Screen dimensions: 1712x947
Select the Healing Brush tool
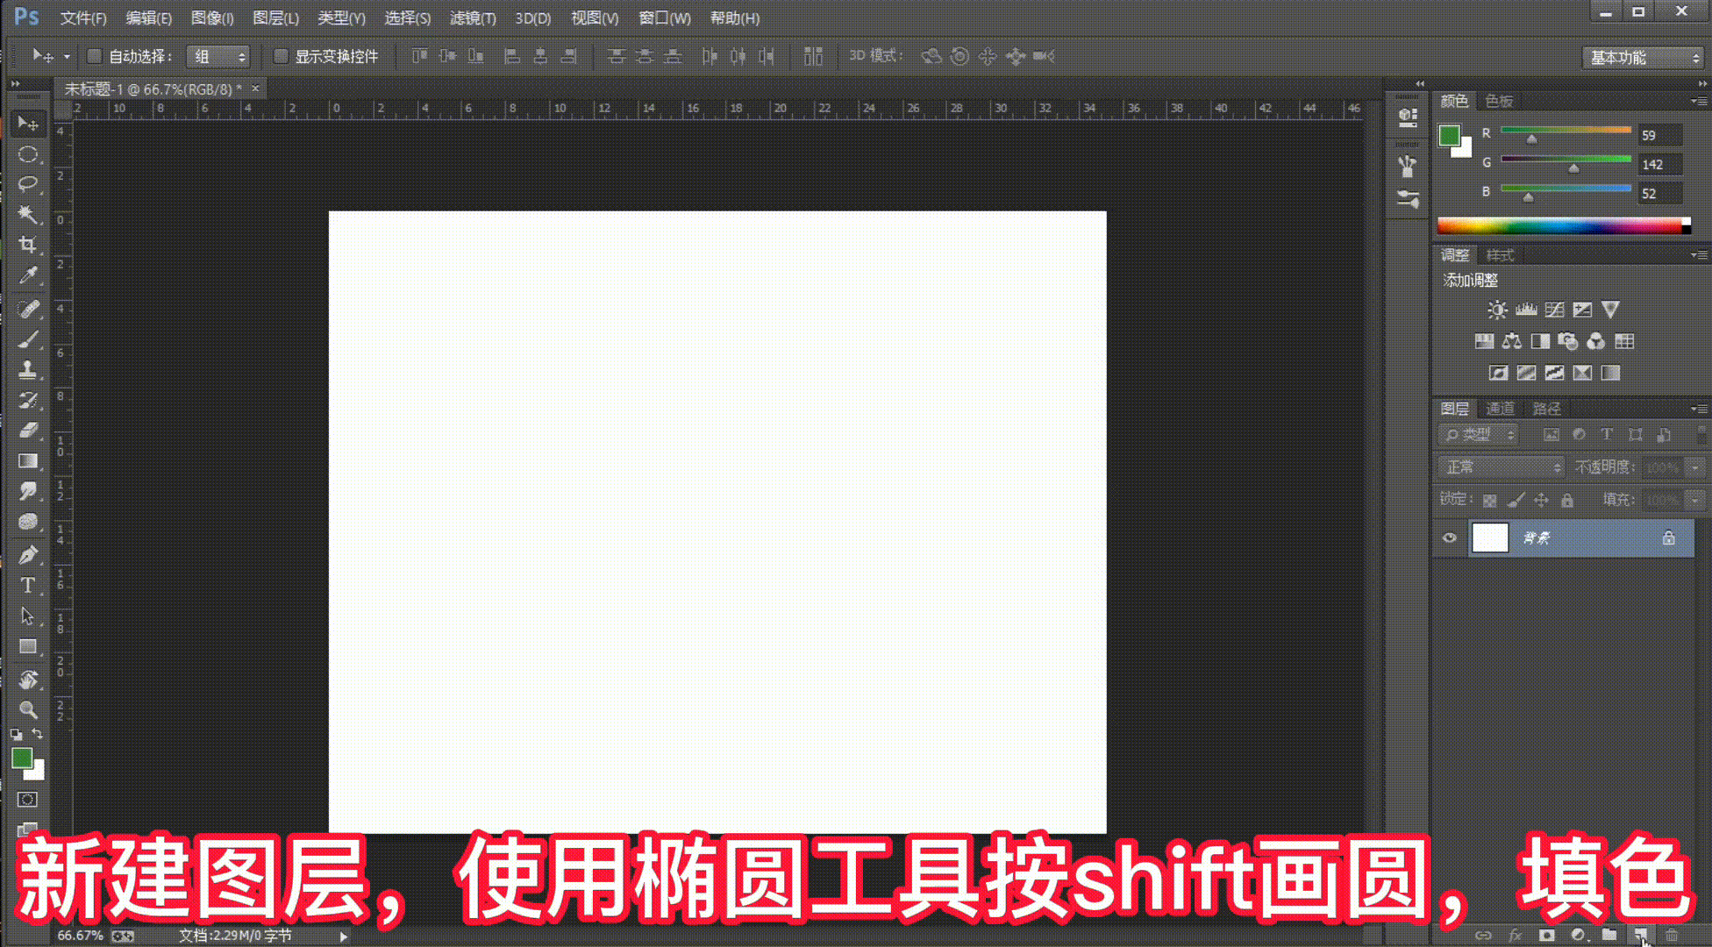[28, 309]
